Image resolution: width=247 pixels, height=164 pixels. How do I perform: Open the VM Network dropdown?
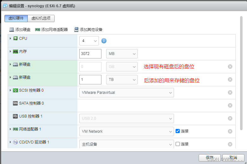pyautogui.click(x=126, y=131)
